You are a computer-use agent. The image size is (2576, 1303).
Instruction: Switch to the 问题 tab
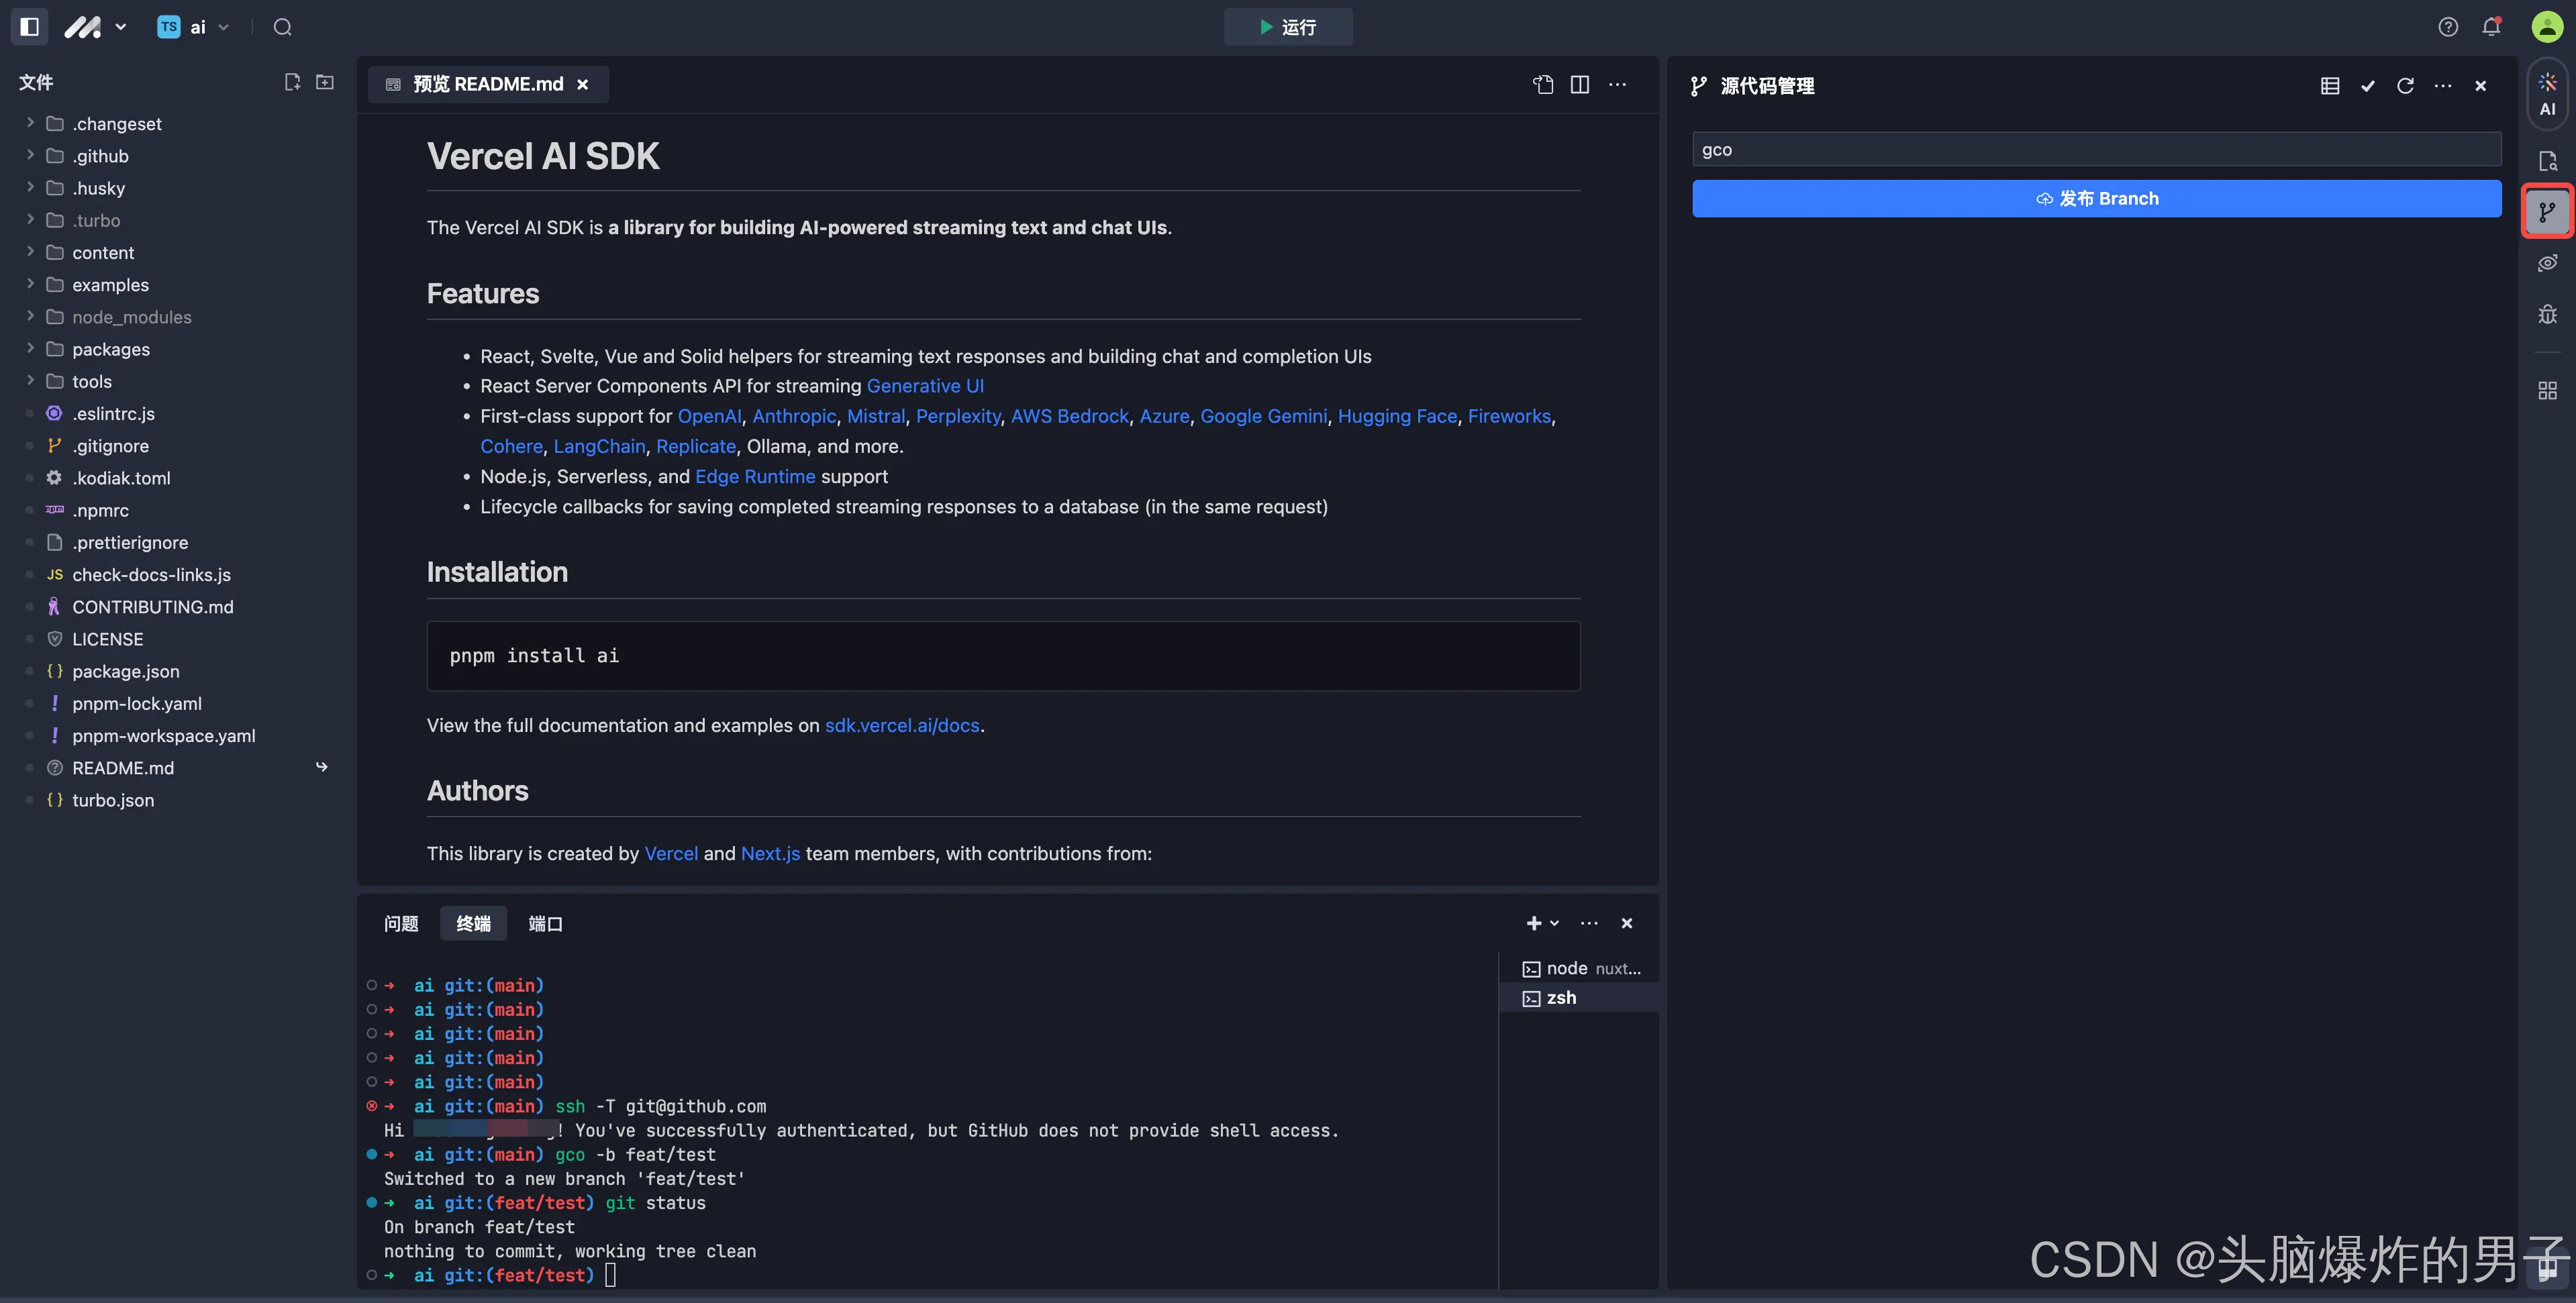click(401, 924)
